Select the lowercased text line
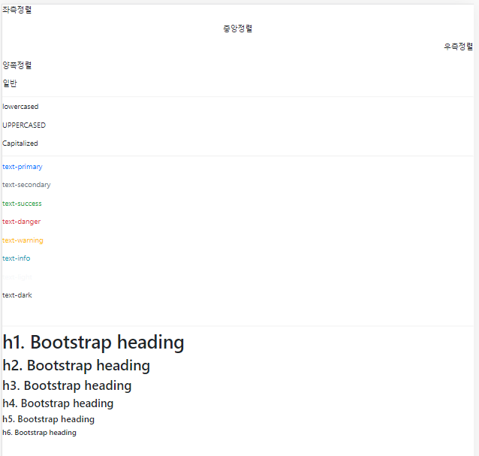Screen dimensions: 479x456 coord(20,107)
